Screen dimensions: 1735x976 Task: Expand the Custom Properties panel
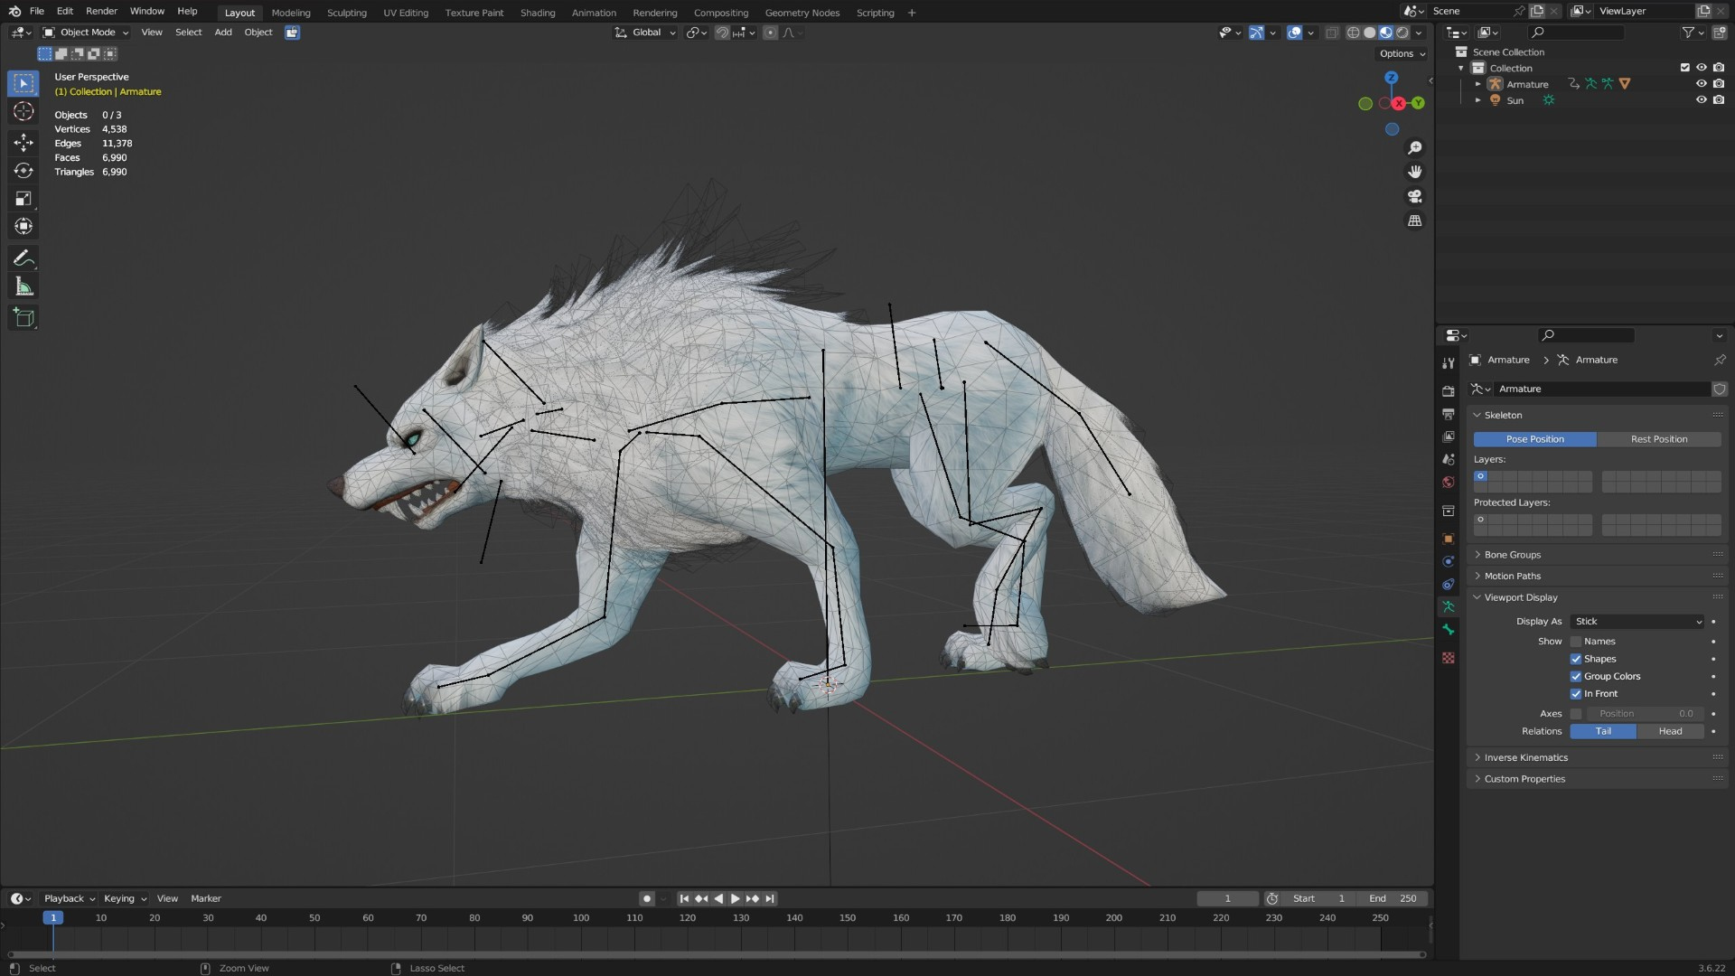pyautogui.click(x=1597, y=779)
